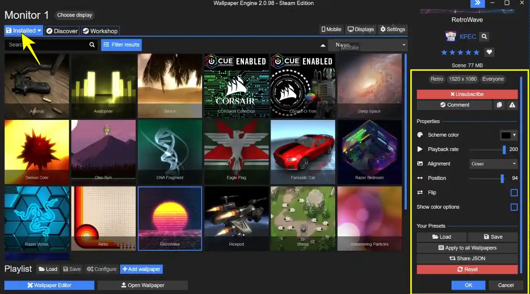Screen dimensions: 530x294
Task: Select the Eagle Flag wallpaper
Action: (x=236, y=152)
